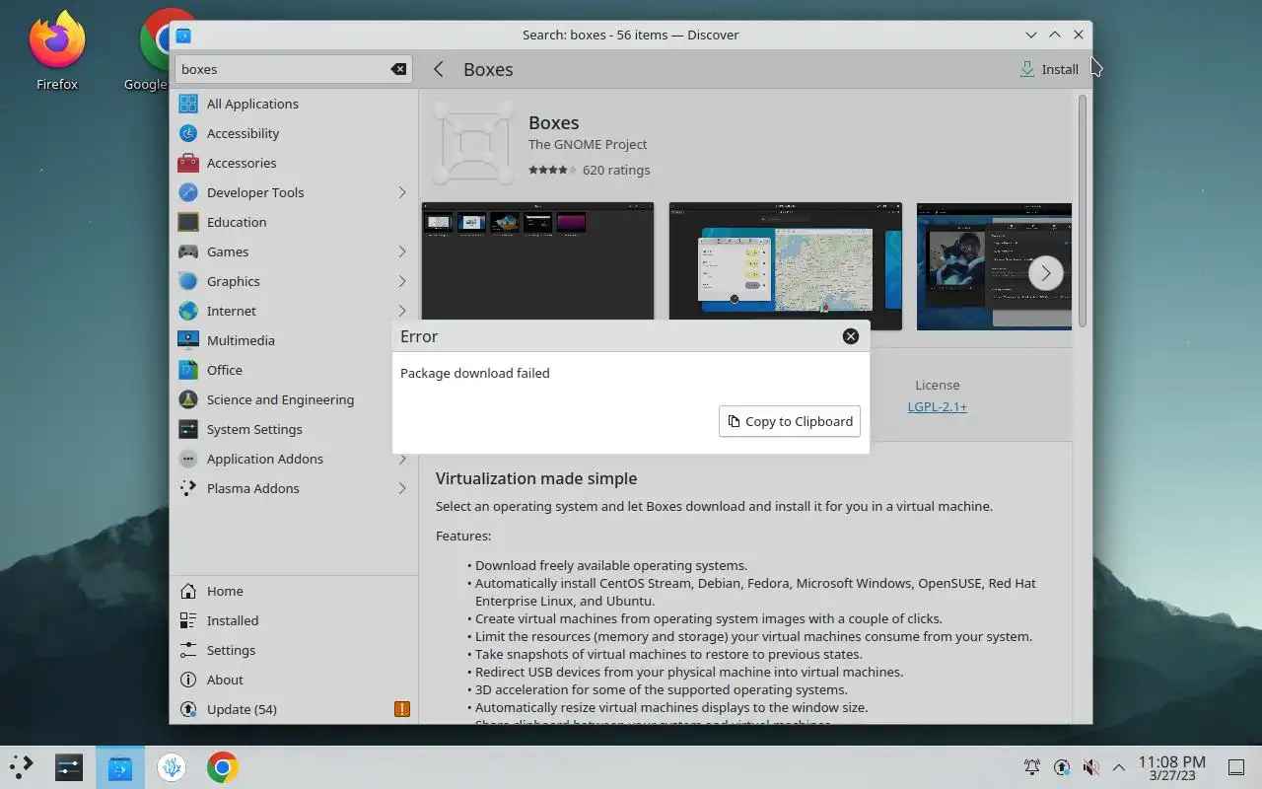
Task: Click the Games controller icon
Action: 188,251
